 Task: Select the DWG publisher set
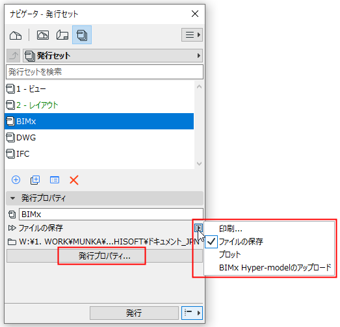click(99, 137)
